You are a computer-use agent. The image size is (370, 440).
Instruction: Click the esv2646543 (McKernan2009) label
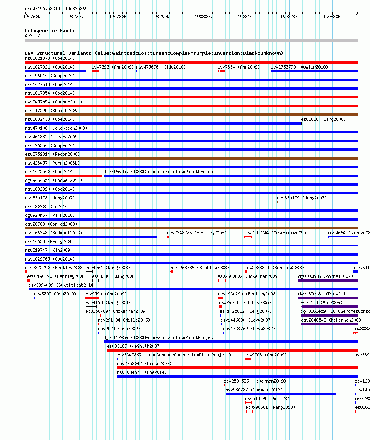point(332,320)
